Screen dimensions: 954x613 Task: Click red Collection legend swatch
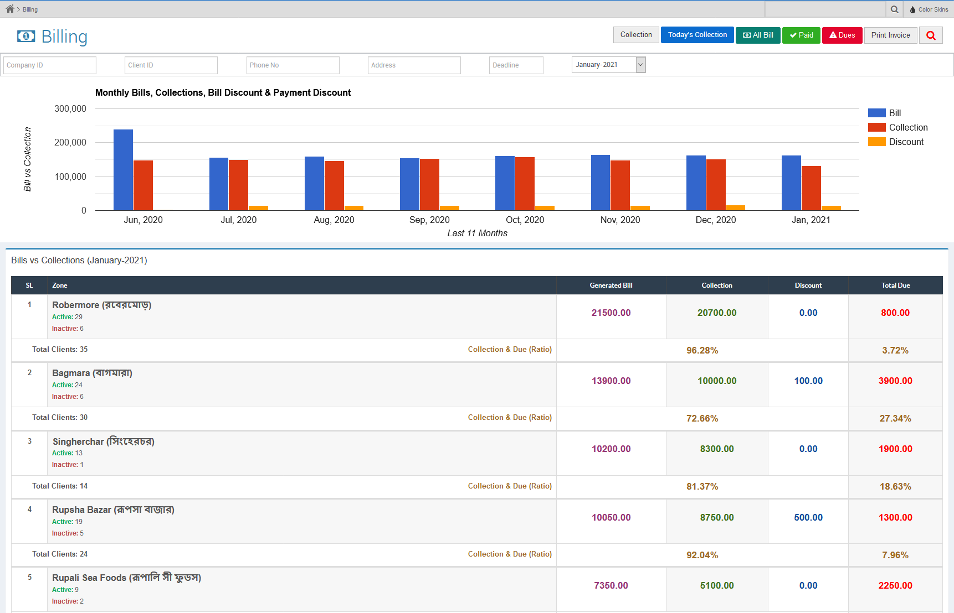pyautogui.click(x=876, y=127)
